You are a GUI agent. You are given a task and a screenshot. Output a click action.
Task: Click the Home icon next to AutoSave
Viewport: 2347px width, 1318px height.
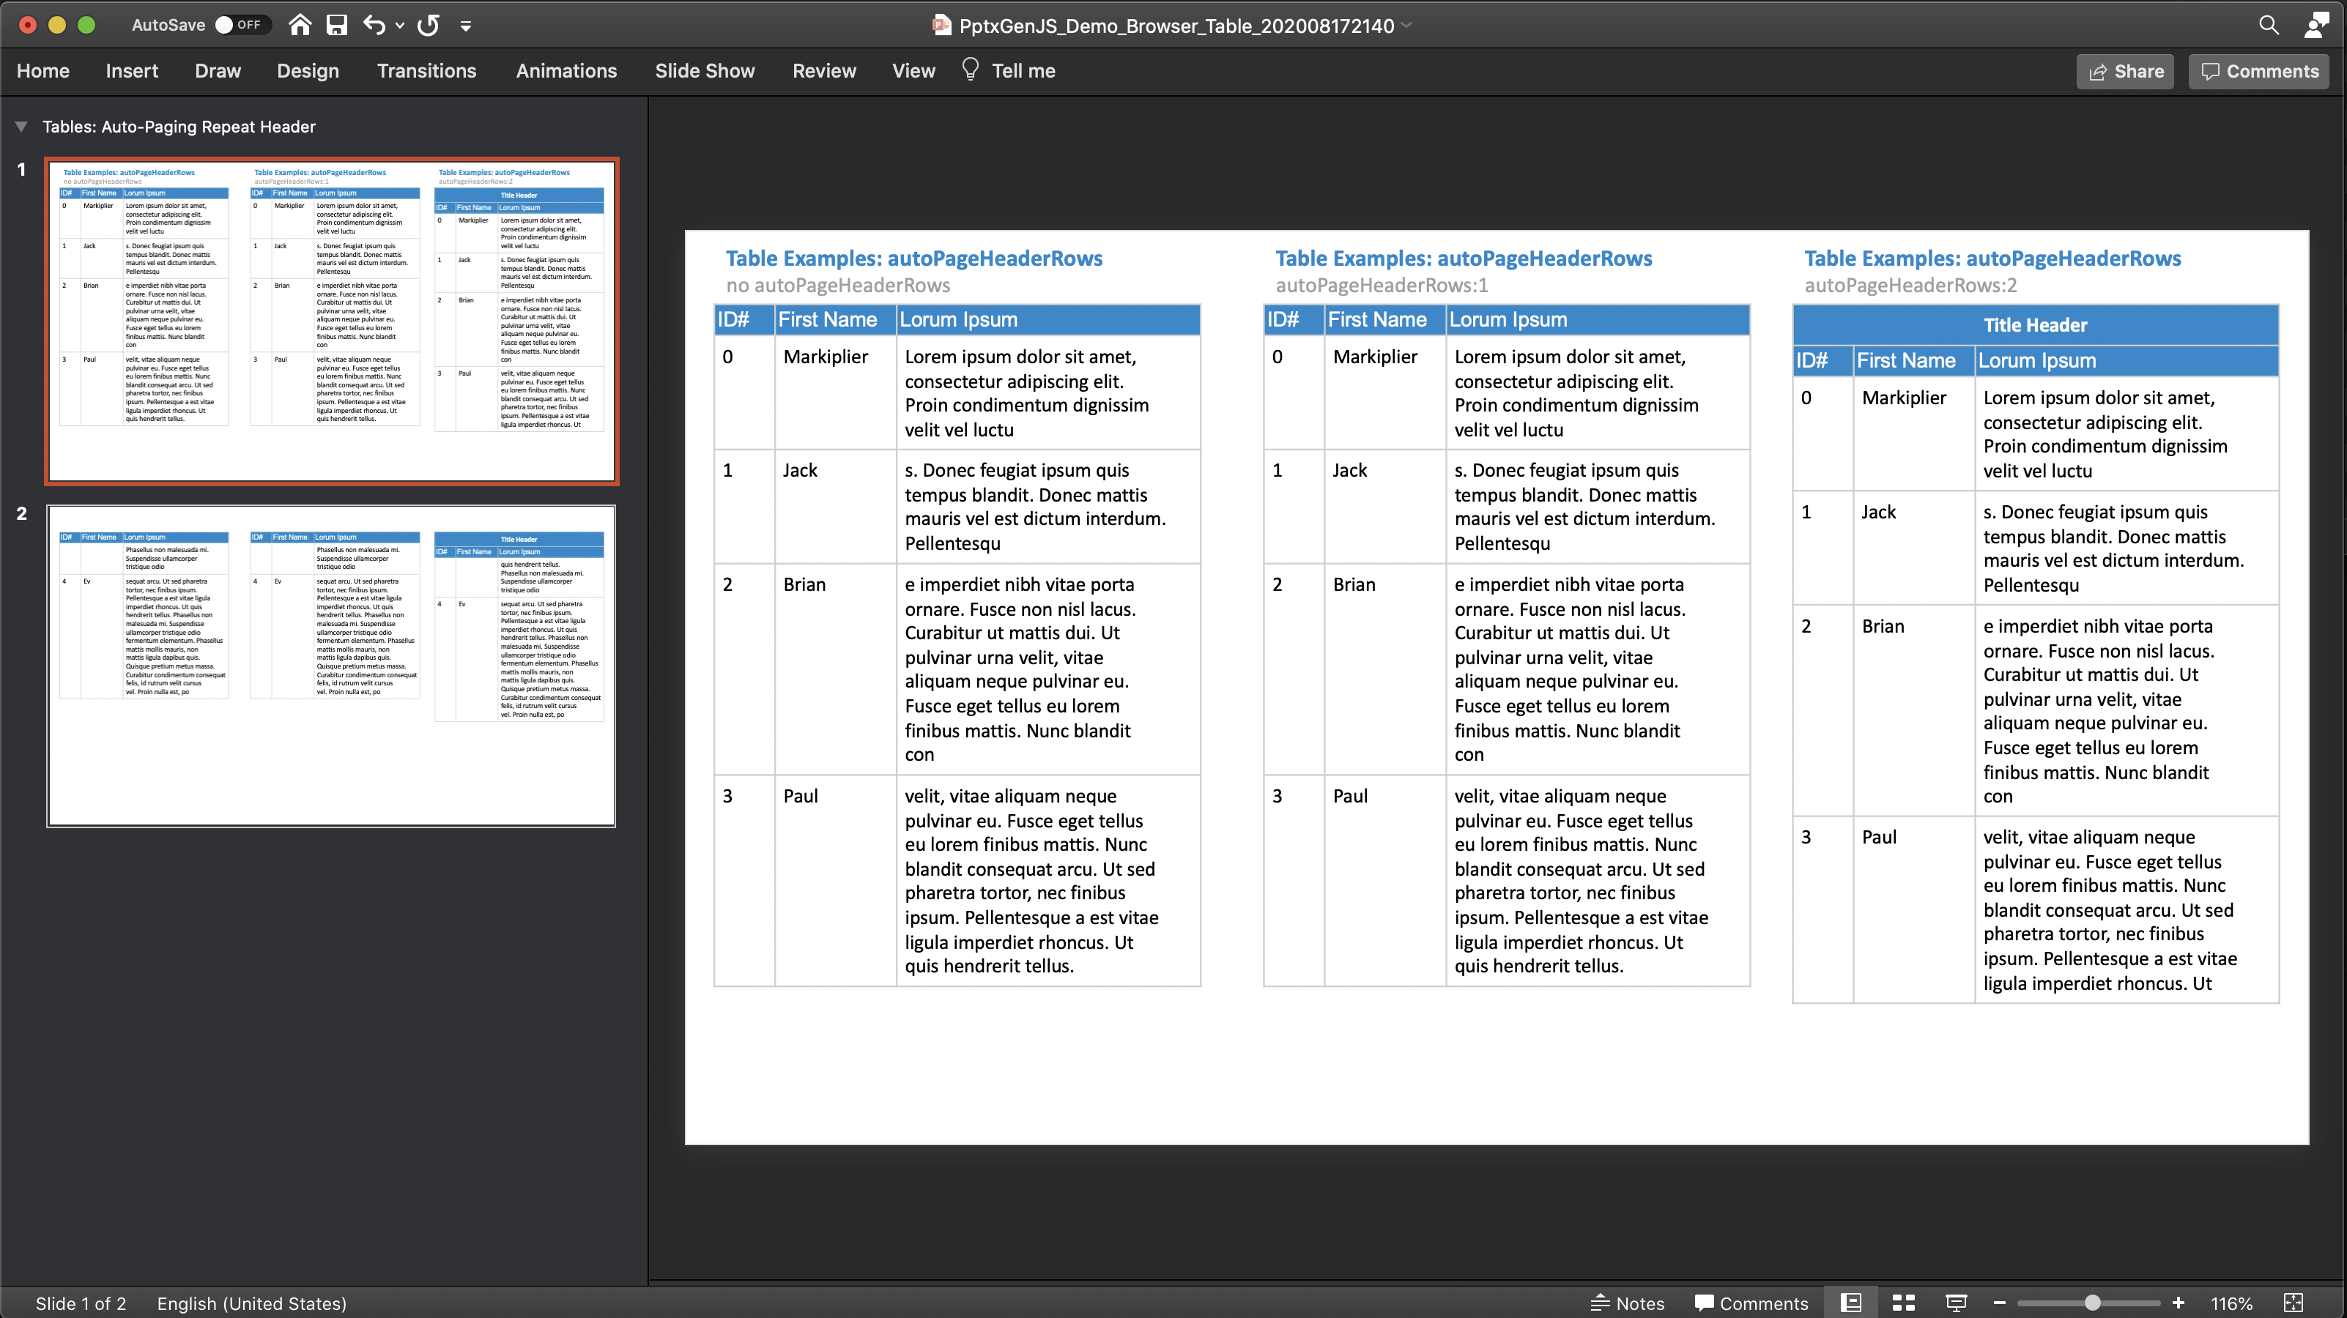click(x=300, y=25)
